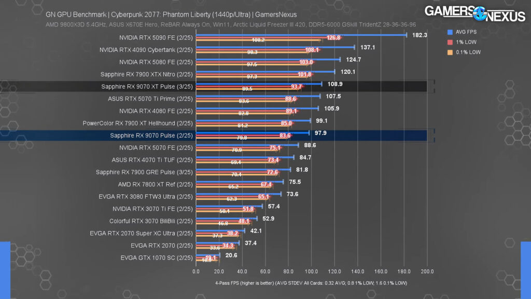Click the 51.8 one-percent-low value

click(248, 209)
